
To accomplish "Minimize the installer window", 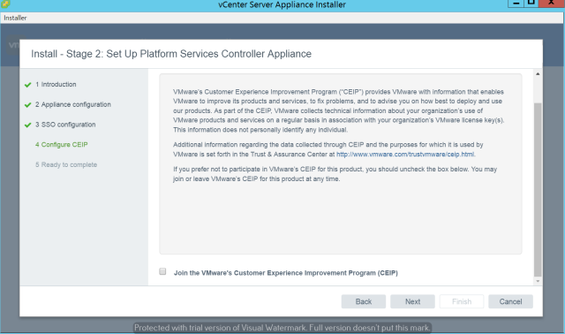I will click(x=516, y=4).
